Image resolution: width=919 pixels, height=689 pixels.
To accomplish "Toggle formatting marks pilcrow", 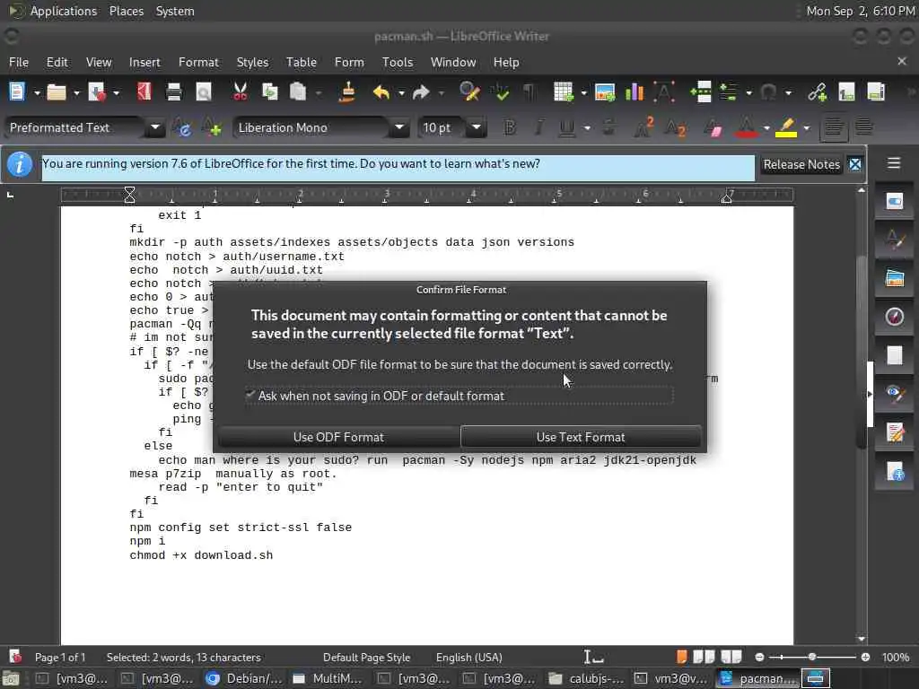I will coord(530,92).
